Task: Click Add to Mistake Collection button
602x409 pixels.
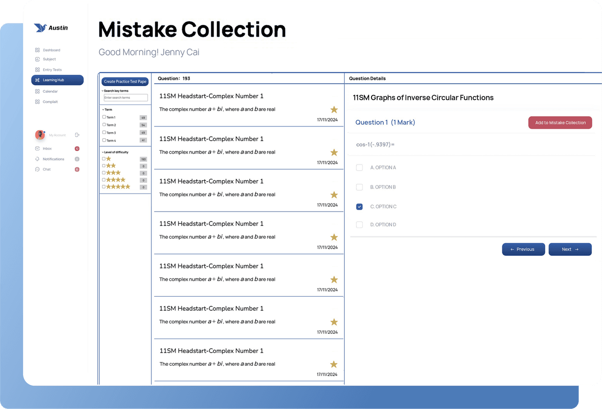Action: 560,123
